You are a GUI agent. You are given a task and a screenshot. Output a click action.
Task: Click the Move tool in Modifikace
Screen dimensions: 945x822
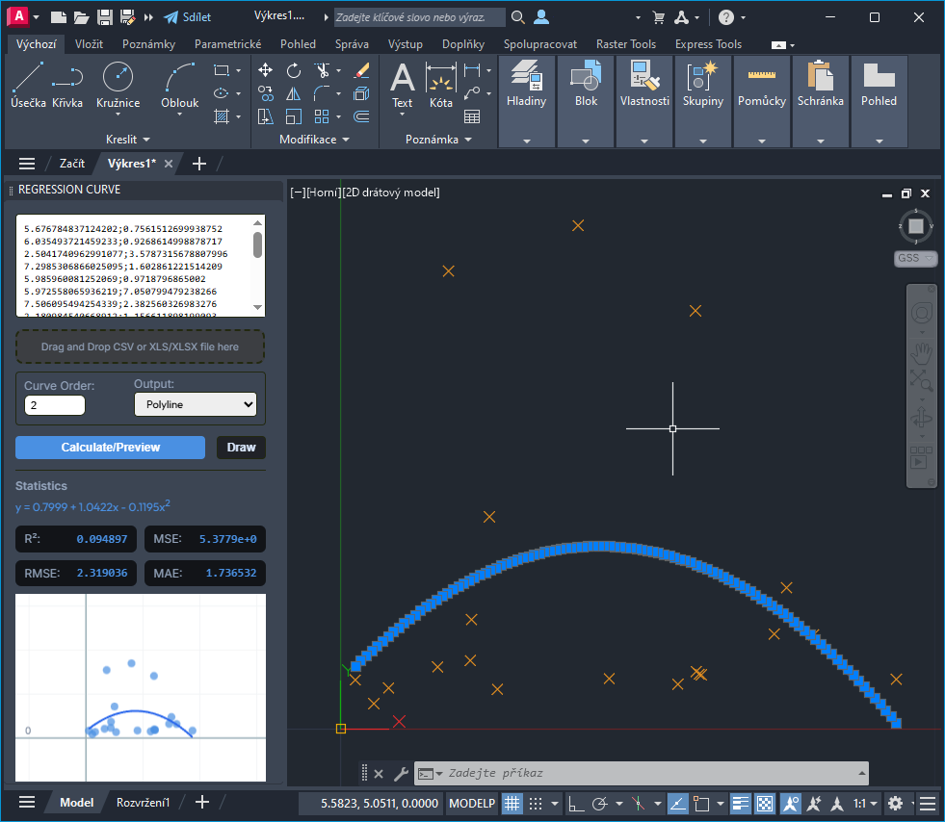(x=266, y=70)
